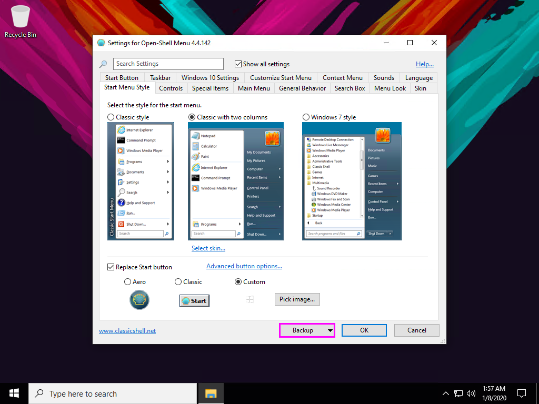Screen dimensions: 539x404
Task: Focus the Search Settings input field
Action: (168, 64)
